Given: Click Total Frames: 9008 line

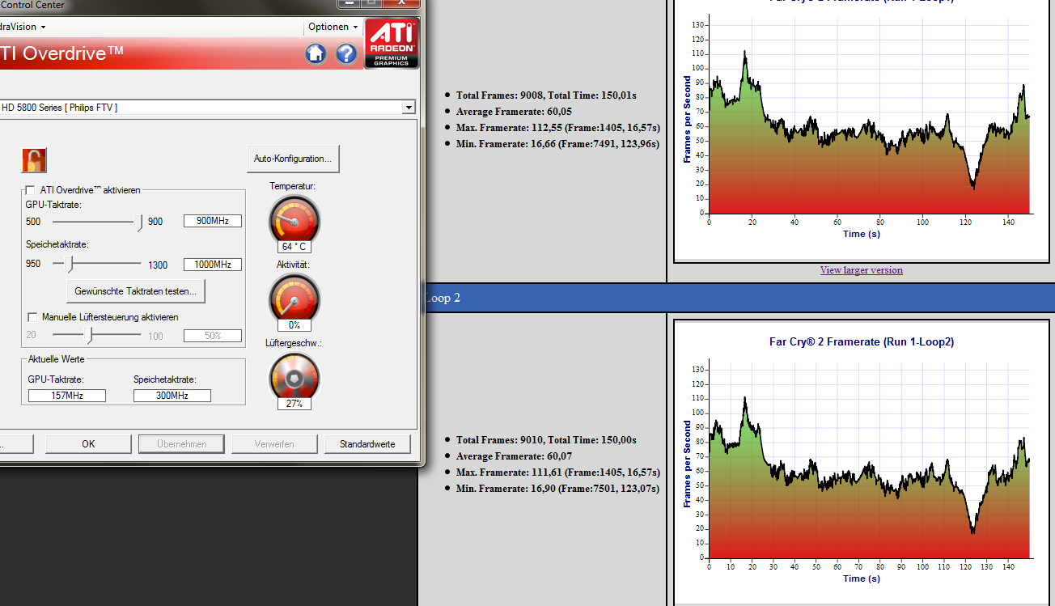Looking at the screenshot, I should [546, 95].
